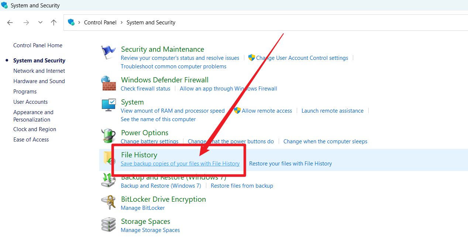The image size is (468, 239).
Task: Open Troubleshoot common computer problems
Action: 173,66
